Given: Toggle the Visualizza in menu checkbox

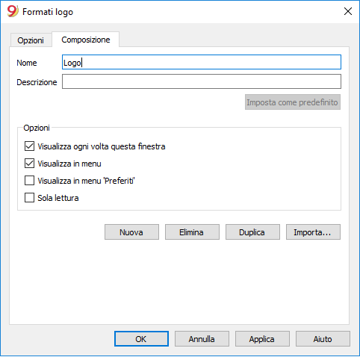Looking at the screenshot, I should coord(29,164).
